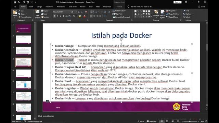The image size is (219, 123).
Task: Click the Undo arrow icon
Action: 19,2
